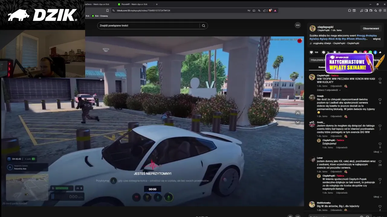Click the search magnifier icon

[x=203, y=26]
